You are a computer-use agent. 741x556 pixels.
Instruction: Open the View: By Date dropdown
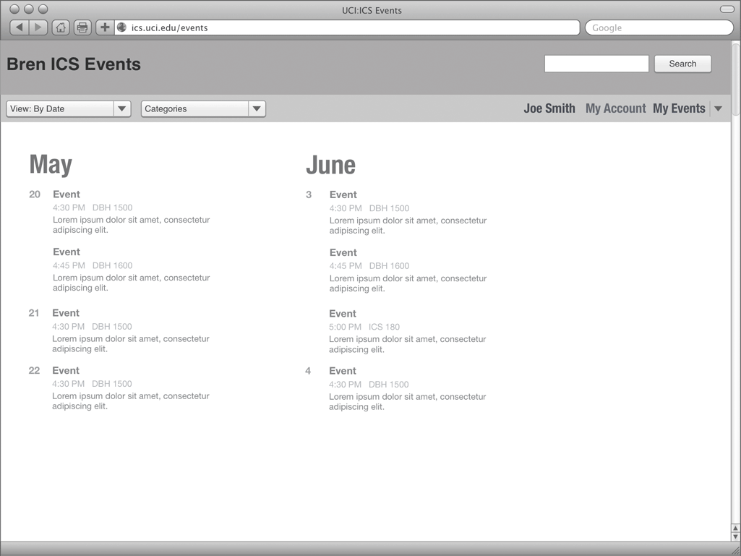(69, 108)
